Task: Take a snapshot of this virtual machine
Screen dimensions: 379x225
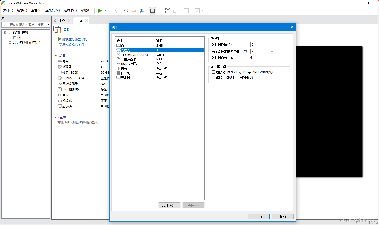Action: (x=126, y=11)
